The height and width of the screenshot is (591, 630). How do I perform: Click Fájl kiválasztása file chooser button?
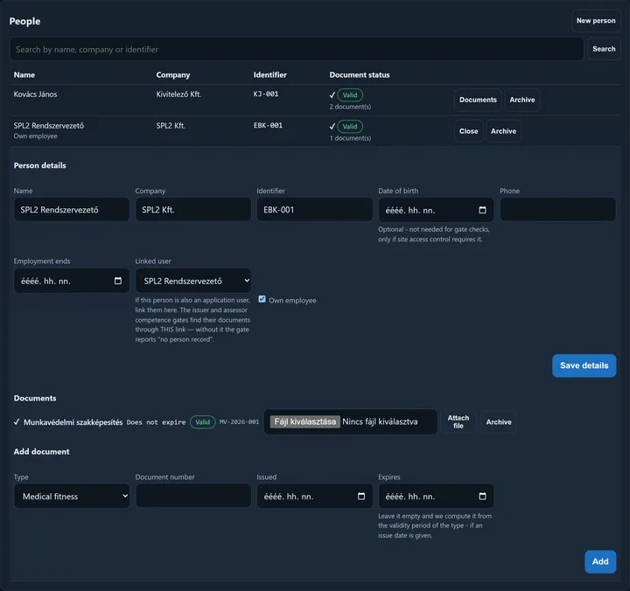tap(305, 421)
